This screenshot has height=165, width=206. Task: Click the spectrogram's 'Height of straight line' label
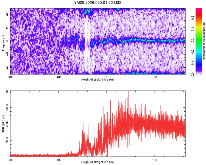[98, 79]
